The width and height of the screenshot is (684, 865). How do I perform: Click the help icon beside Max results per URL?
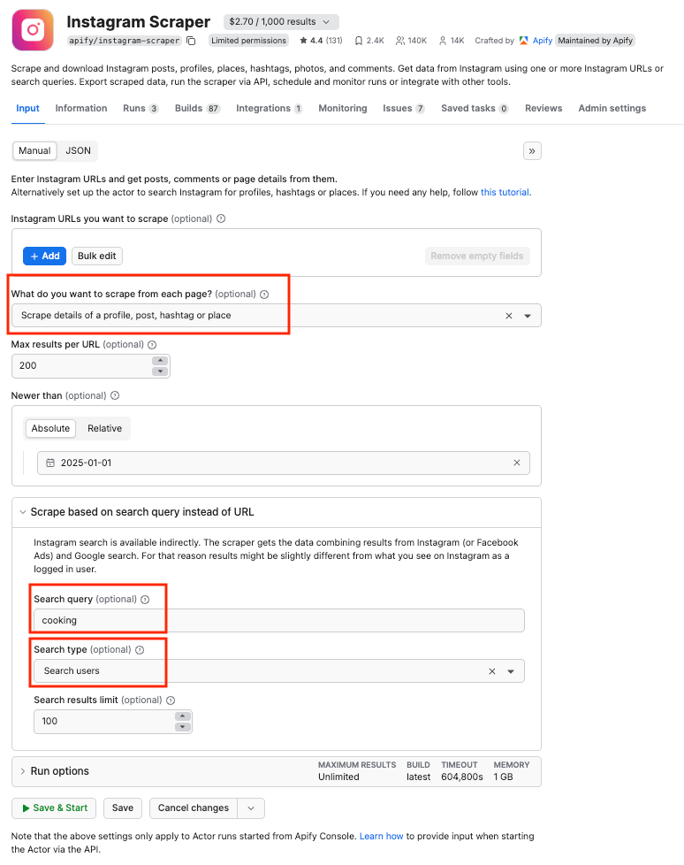(152, 345)
